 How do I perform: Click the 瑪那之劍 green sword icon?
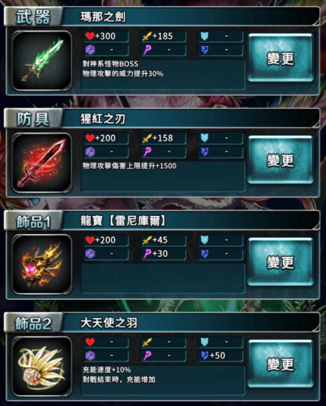42,61
